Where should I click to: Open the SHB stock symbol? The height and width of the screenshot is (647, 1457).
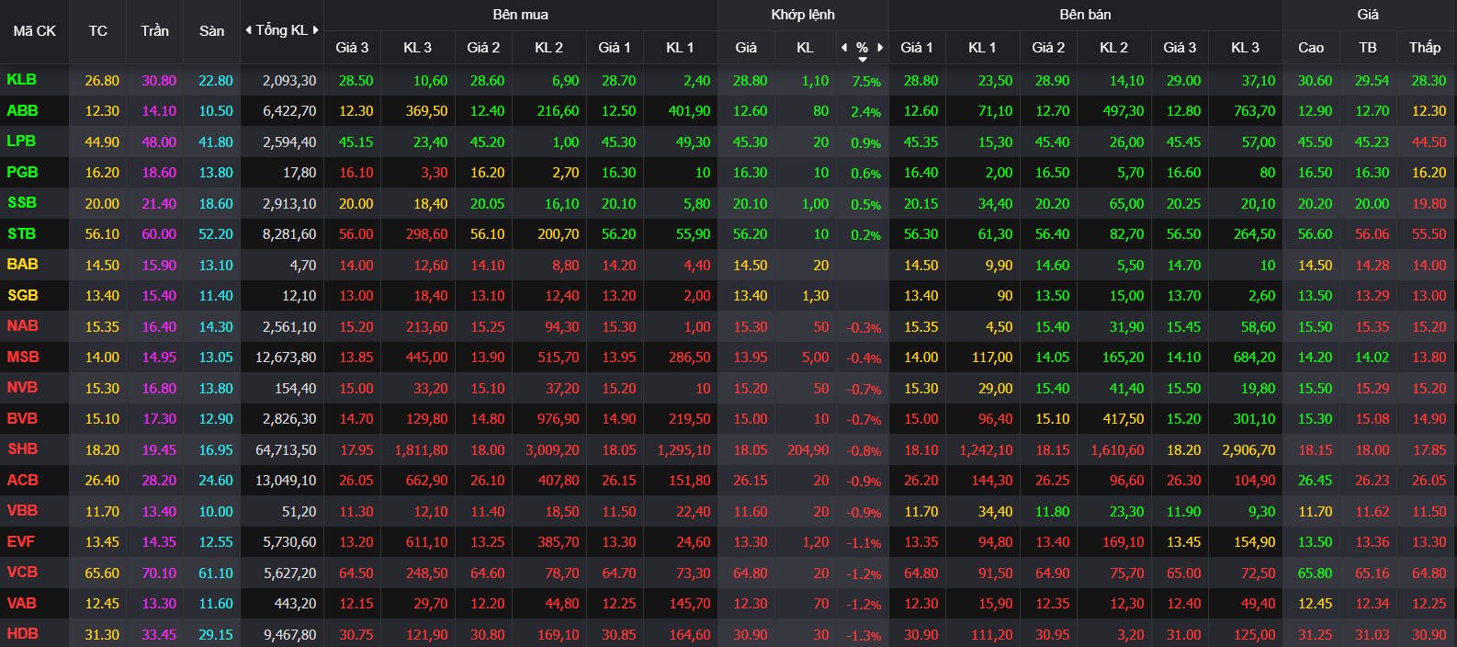click(22, 449)
